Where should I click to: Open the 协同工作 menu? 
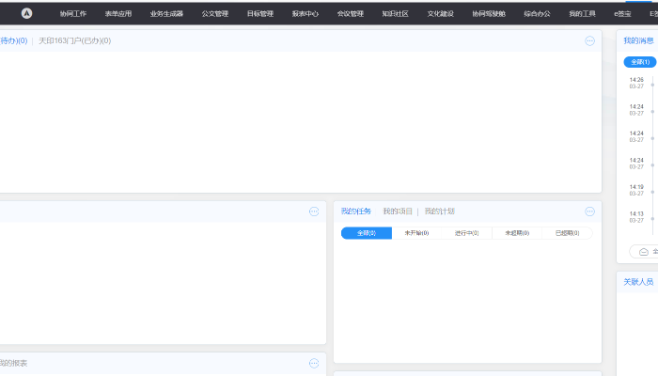pyautogui.click(x=73, y=14)
